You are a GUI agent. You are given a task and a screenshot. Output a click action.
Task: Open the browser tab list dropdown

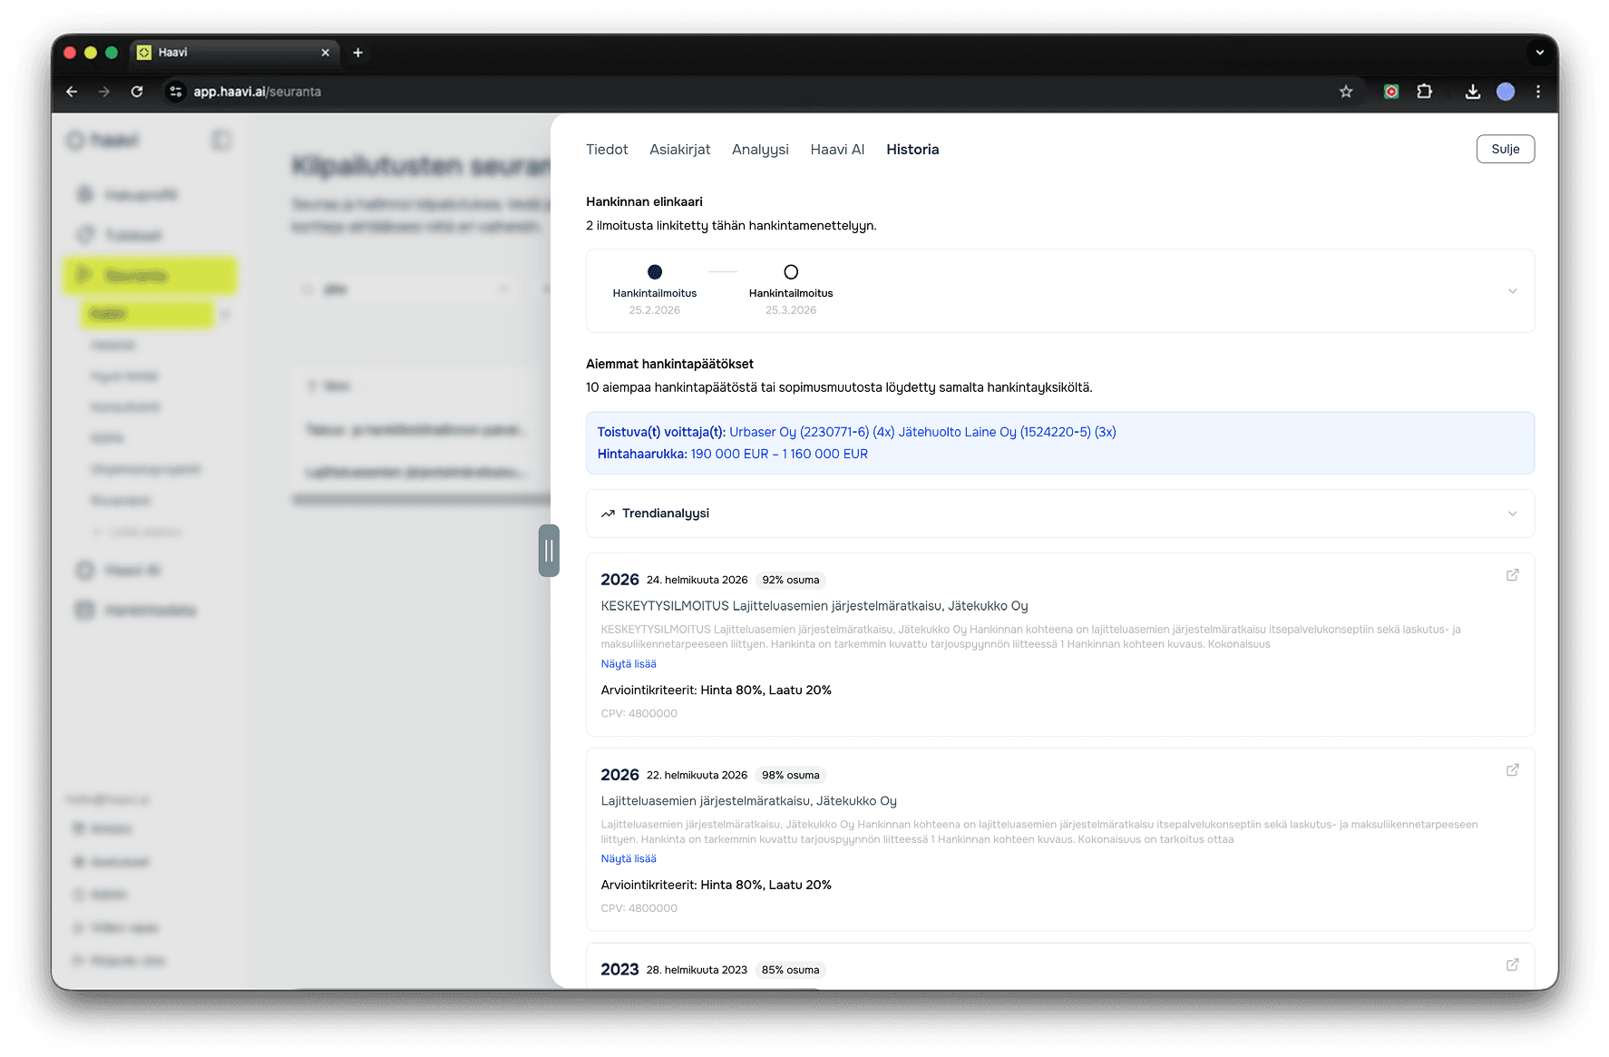1539,53
